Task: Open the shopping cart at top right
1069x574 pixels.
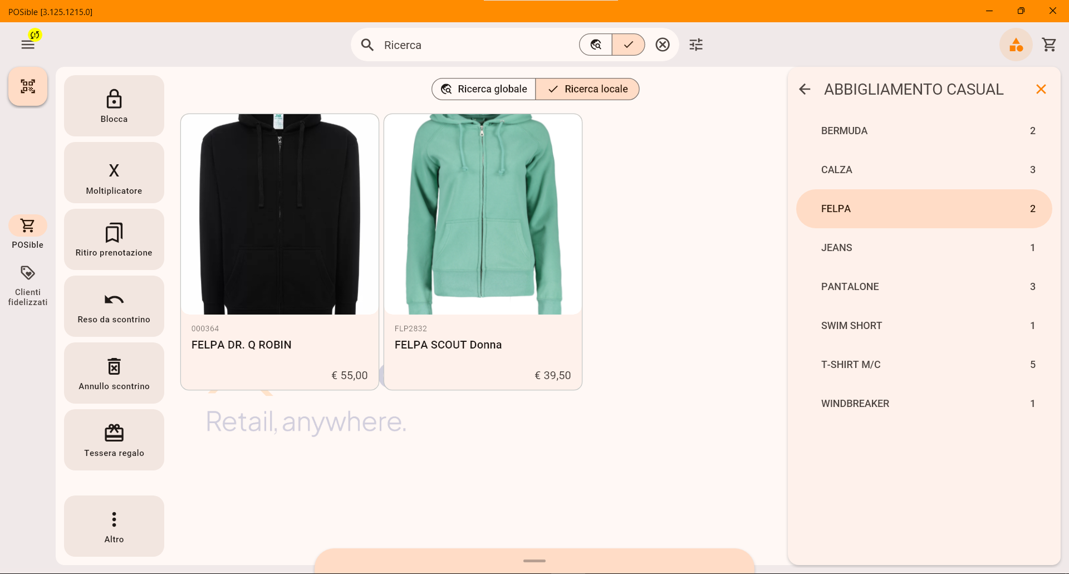Action: pos(1050,45)
